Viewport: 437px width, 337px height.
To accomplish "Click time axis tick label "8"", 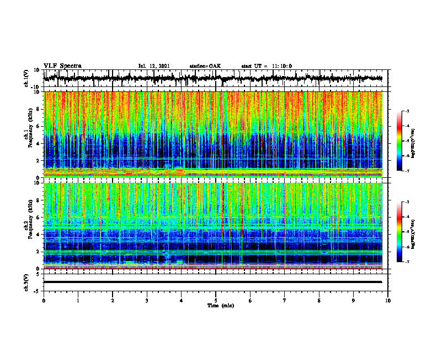I will (319, 301).
